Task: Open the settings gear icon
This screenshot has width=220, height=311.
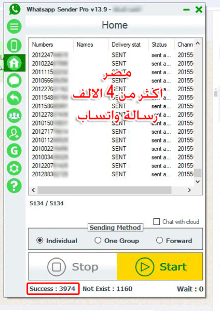Action: [14, 168]
